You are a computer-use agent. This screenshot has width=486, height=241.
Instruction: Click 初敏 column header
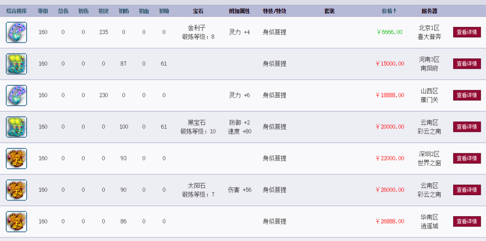coord(164,11)
